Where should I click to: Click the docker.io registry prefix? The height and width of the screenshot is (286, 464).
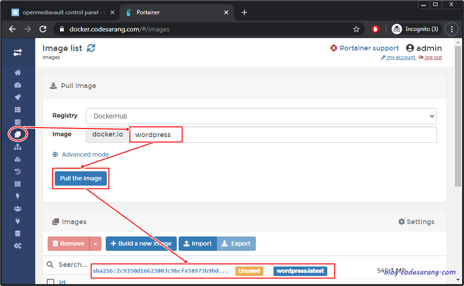click(107, 135)
